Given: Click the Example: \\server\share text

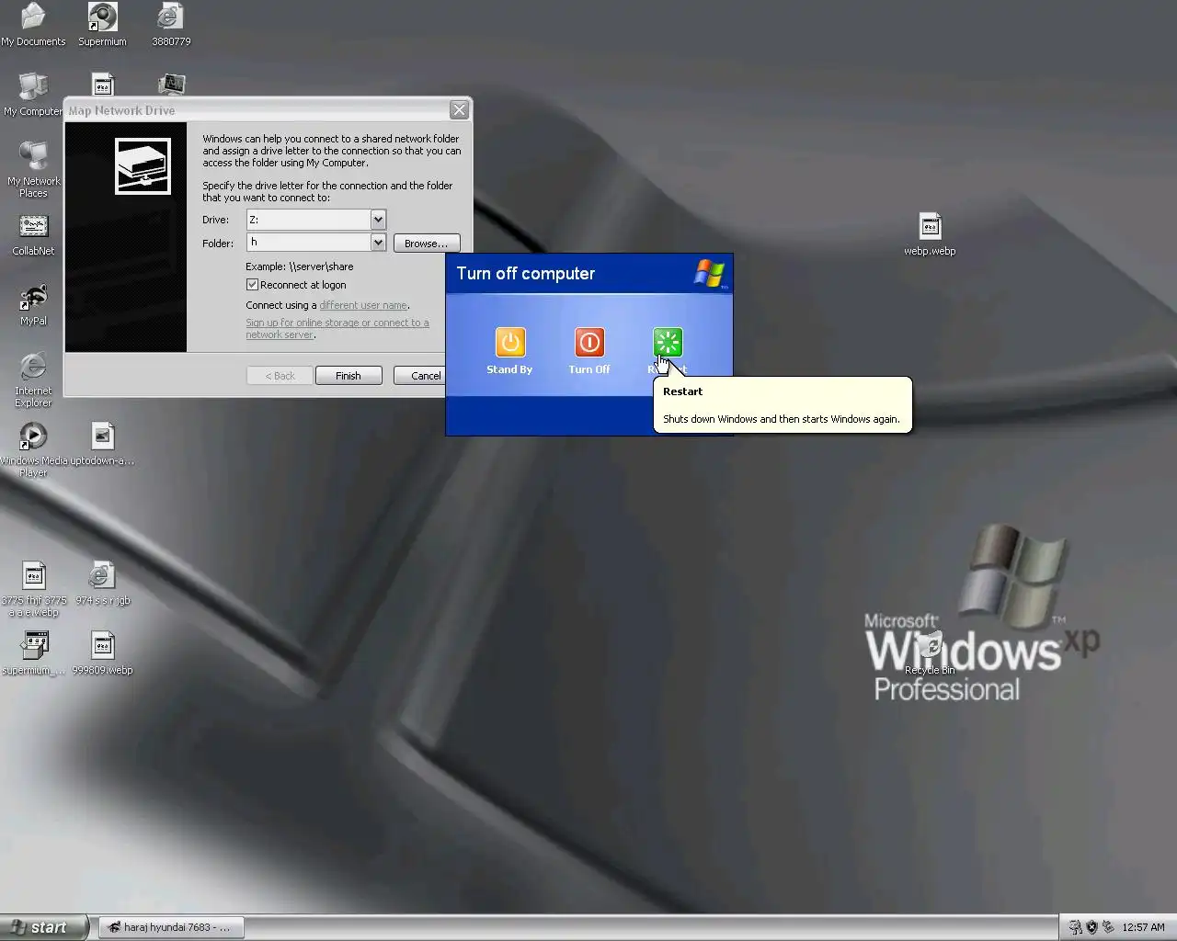Looking at the screenshot, I should 300,266.
